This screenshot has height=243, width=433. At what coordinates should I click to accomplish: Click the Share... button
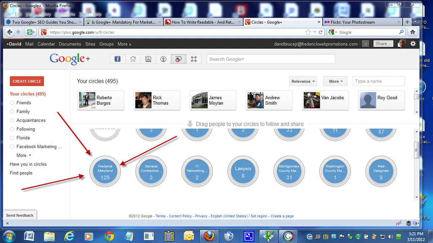383,43
